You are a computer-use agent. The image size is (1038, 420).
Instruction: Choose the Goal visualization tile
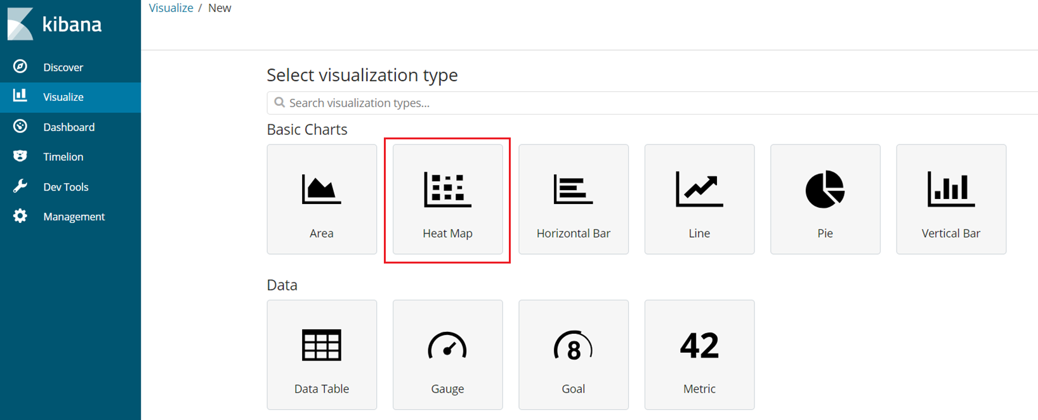point(574,355)
